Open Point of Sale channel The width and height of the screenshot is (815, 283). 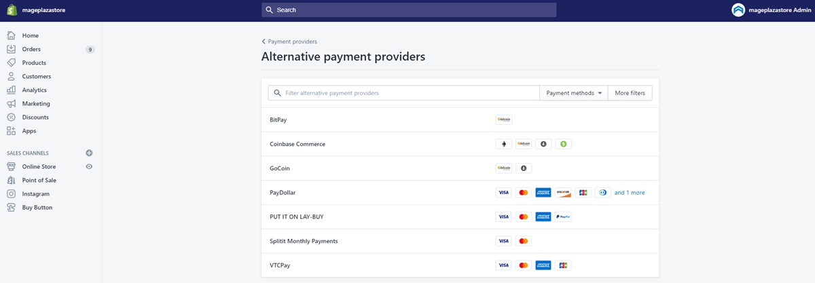(39, 180)
